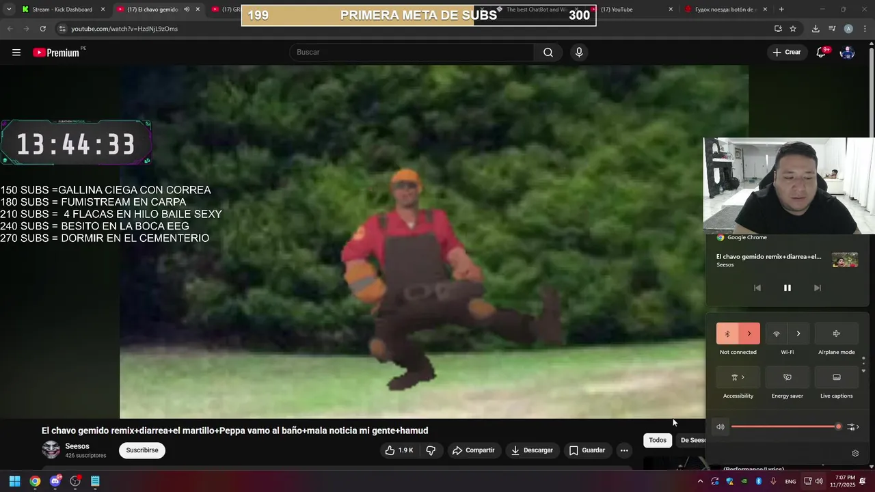This screenshot has height=492, width=875.
Task: Toggle Bluetooth in quick settings
Action: [727, 333]
